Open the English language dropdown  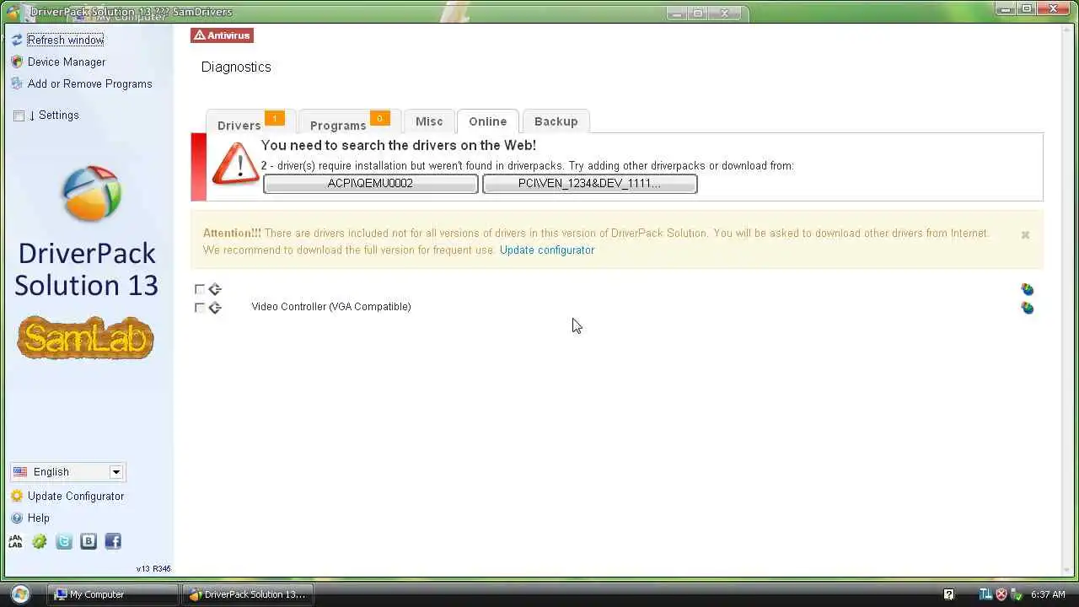[67, 472]
